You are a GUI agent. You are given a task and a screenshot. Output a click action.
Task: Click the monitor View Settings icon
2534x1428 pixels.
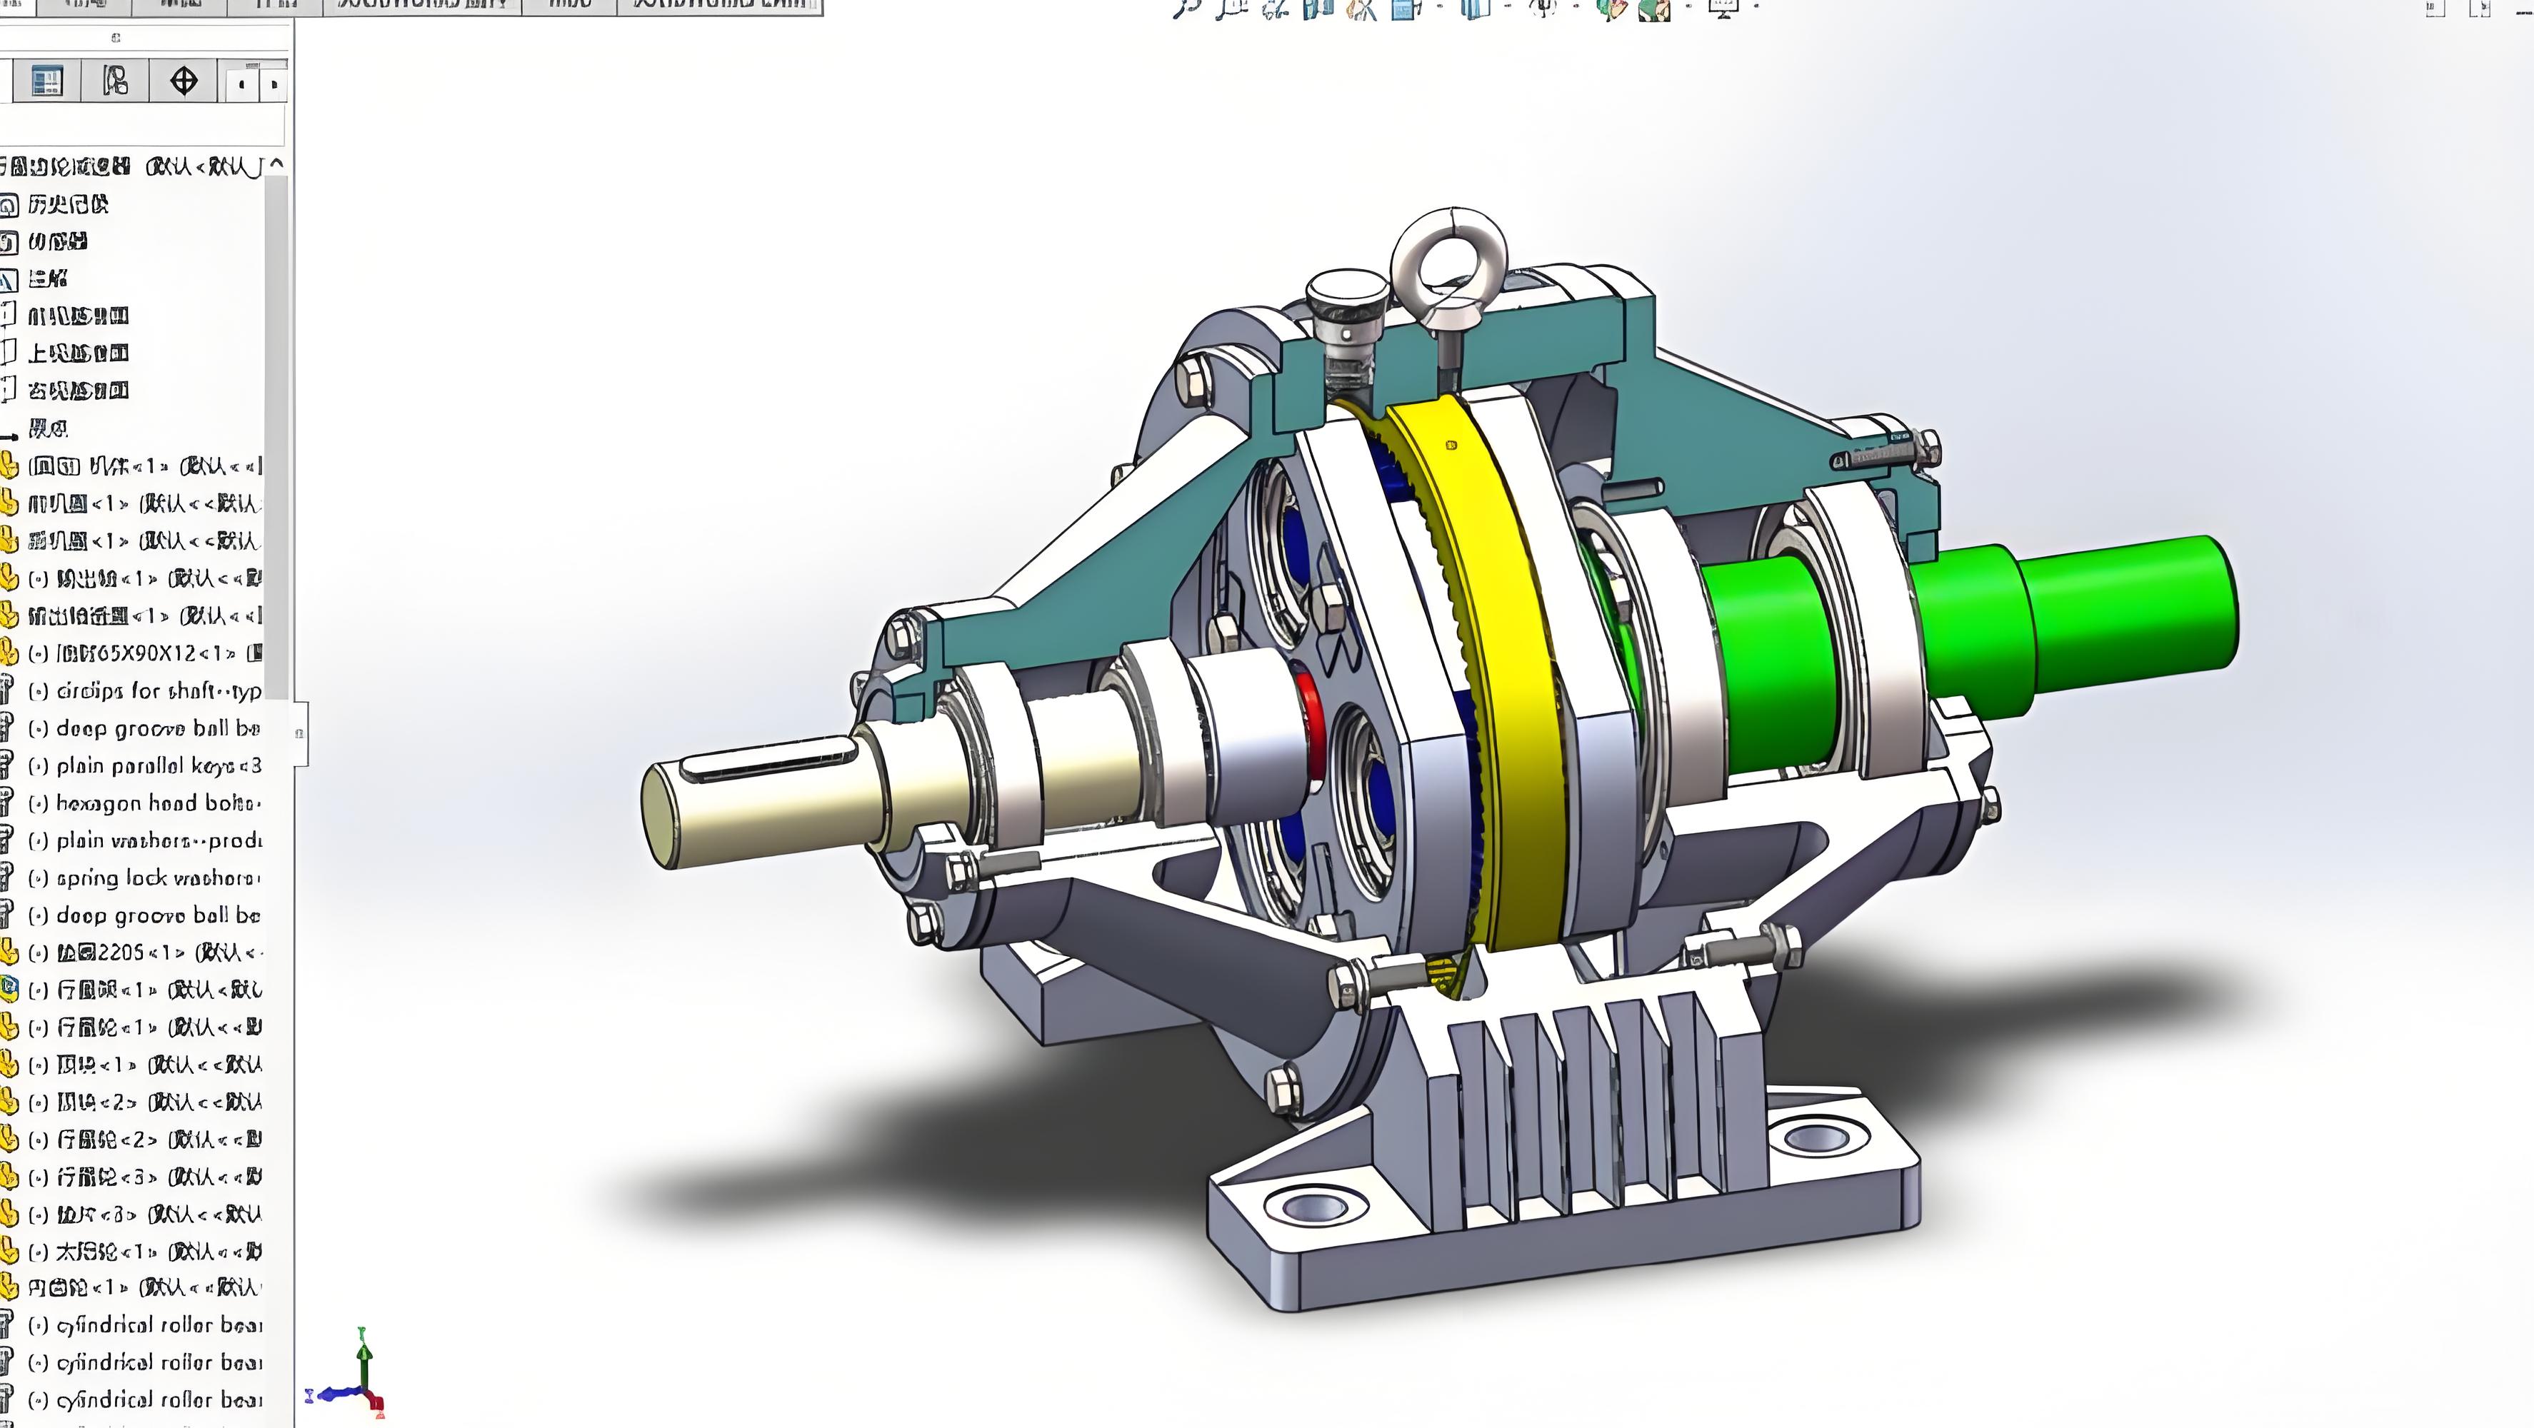click(x=1723, y=8)
